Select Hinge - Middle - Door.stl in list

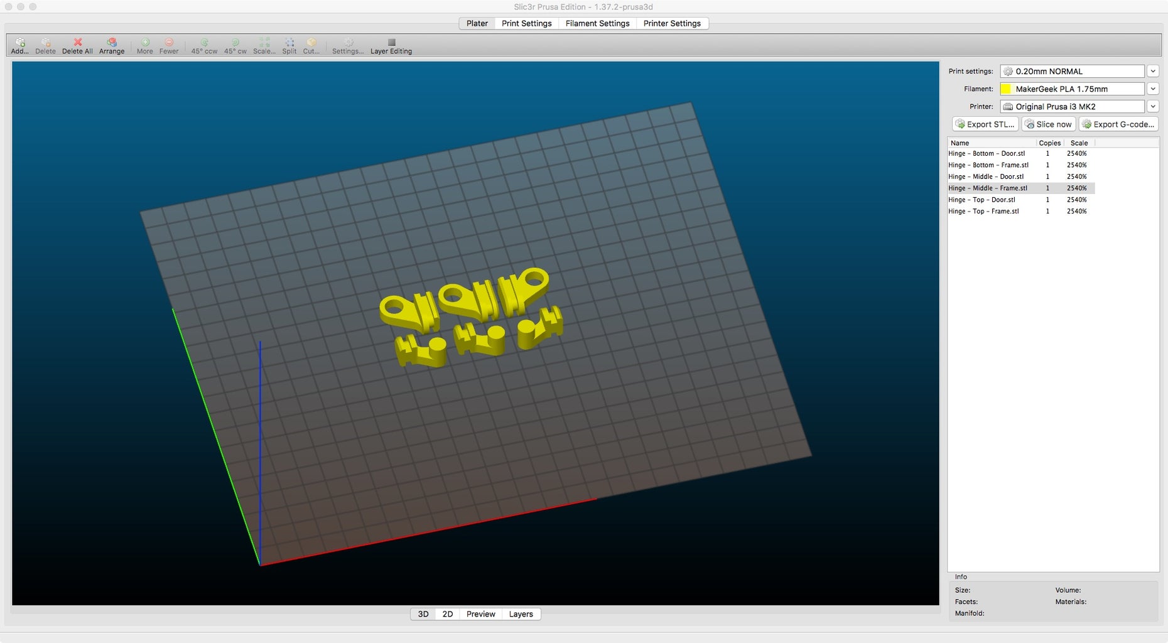(1021, 176)
